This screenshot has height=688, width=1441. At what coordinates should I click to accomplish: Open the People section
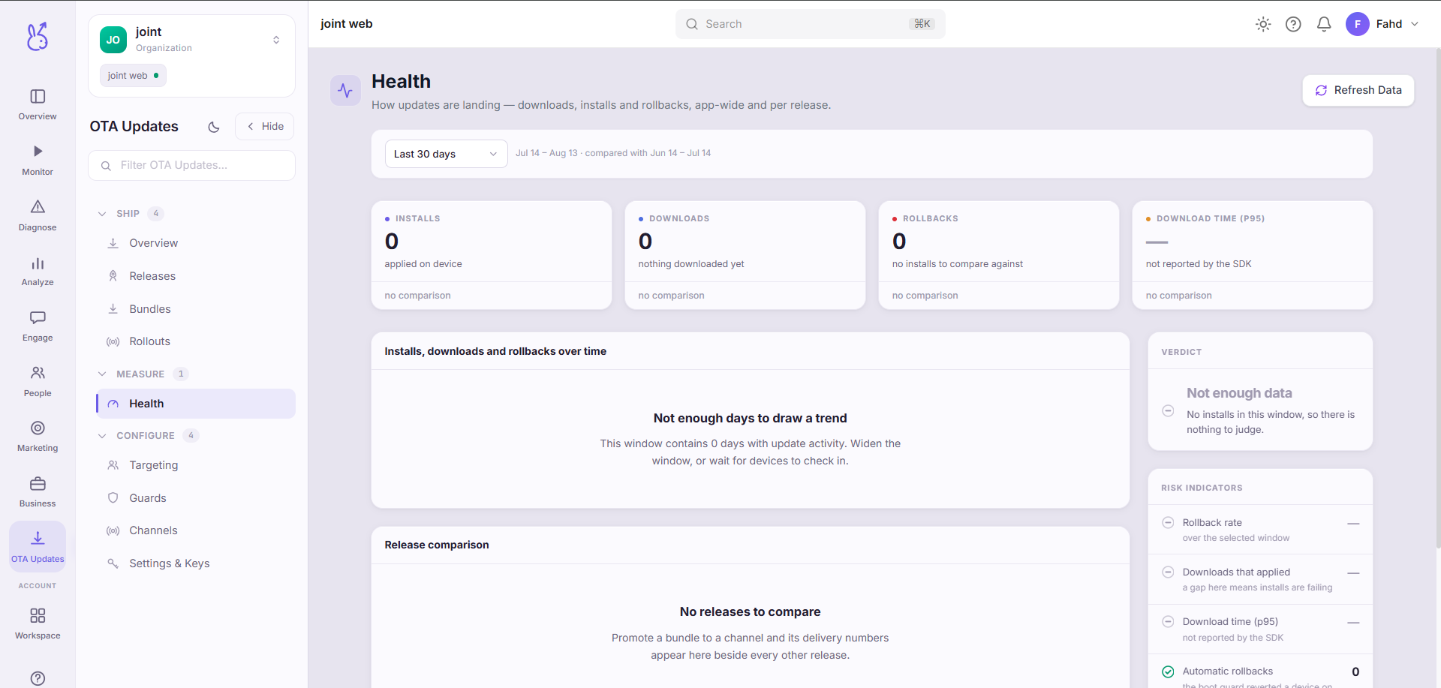(x=38, y=382)
